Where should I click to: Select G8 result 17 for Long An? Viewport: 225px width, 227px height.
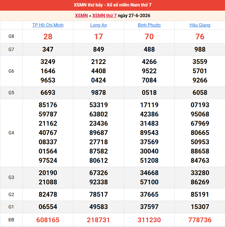(x=98, y=37)
